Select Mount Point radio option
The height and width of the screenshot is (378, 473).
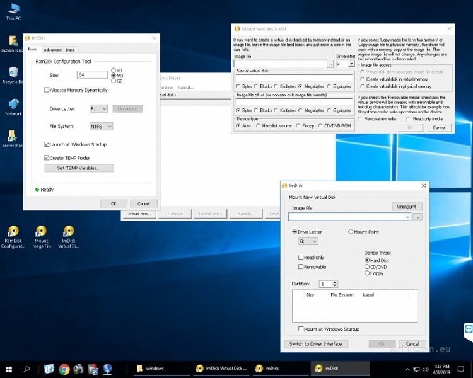(351, 232)
